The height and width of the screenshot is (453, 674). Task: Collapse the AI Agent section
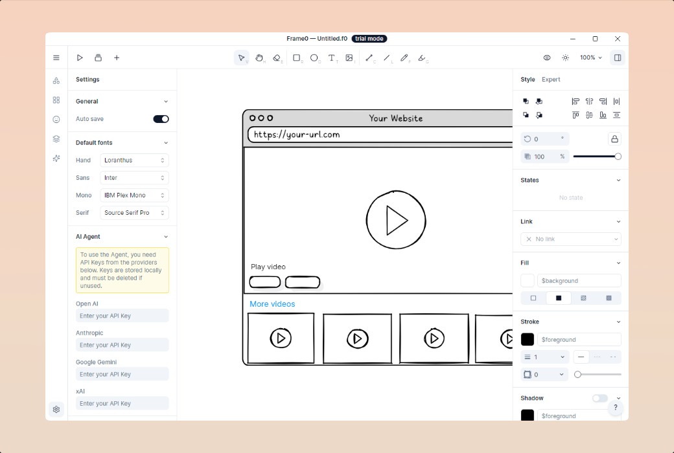[x=166, y=237]
